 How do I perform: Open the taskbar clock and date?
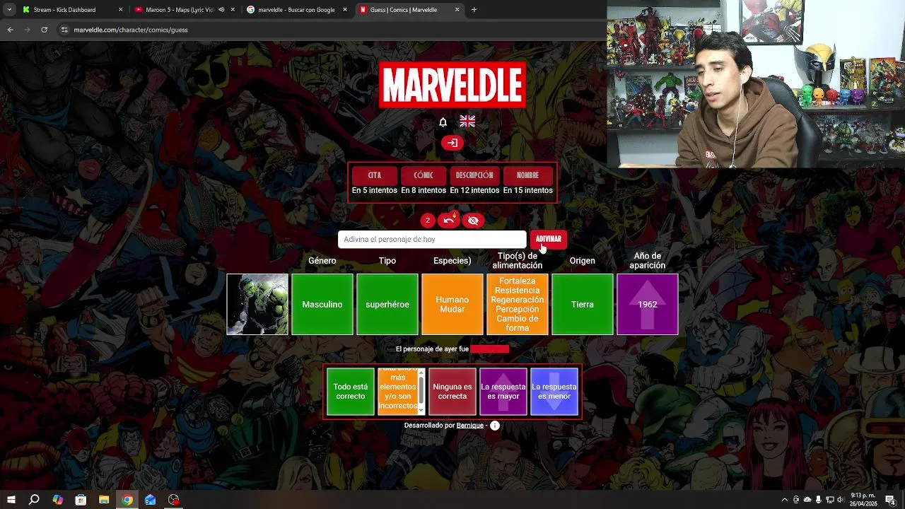[864, 500]
